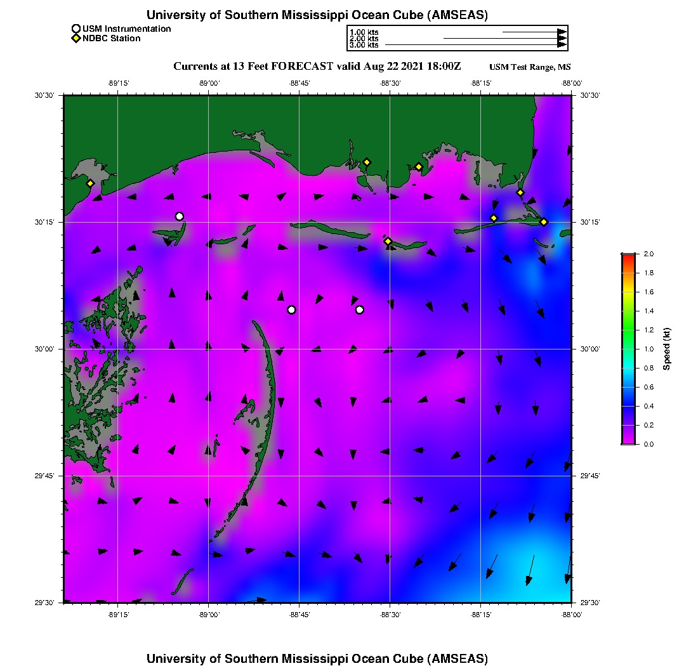Image resolution: width=698 pixels, height=666 pixels.
Task: Click the bottom Ocean Cube (AMSEAS) title
Action: (x=317, y=658)
